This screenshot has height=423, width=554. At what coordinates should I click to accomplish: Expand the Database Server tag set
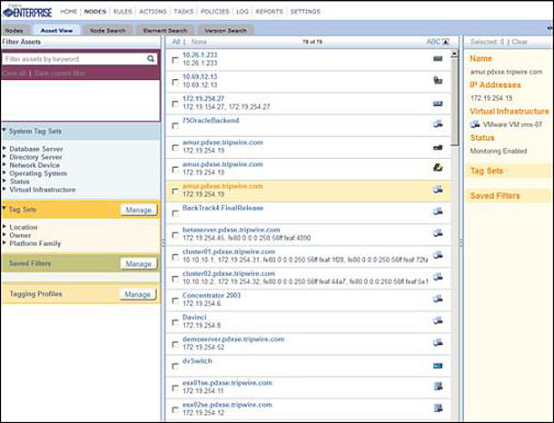point(5,148)
